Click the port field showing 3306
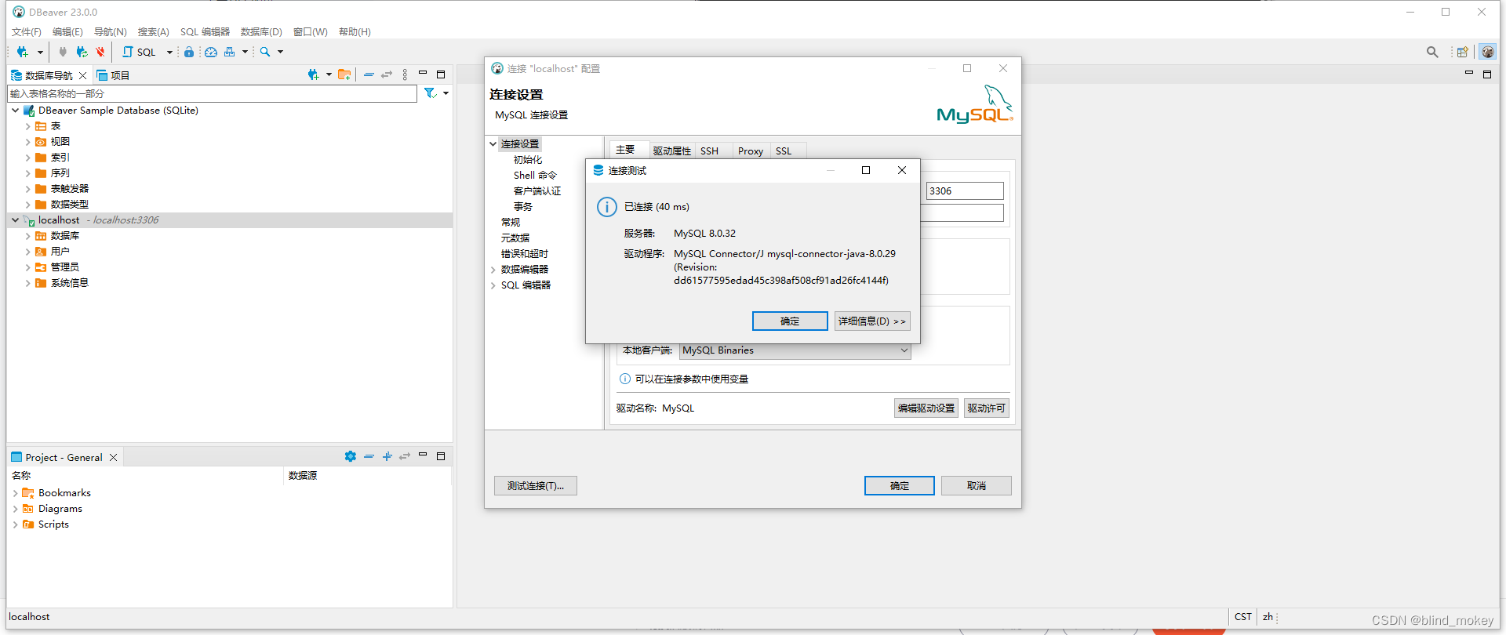1506x635 pixels. tap(965, 191)
